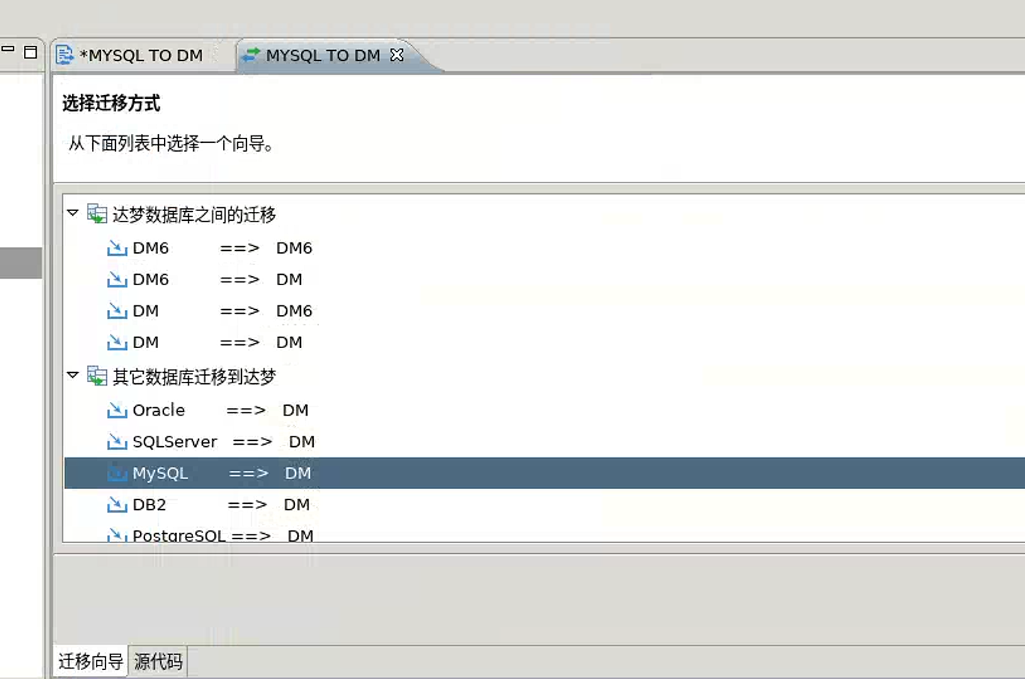Viewport: 1025px width, 679px height.
Task: Switch to the *MYSQL TO DM editor tab
Action: (x=141, y=55)
